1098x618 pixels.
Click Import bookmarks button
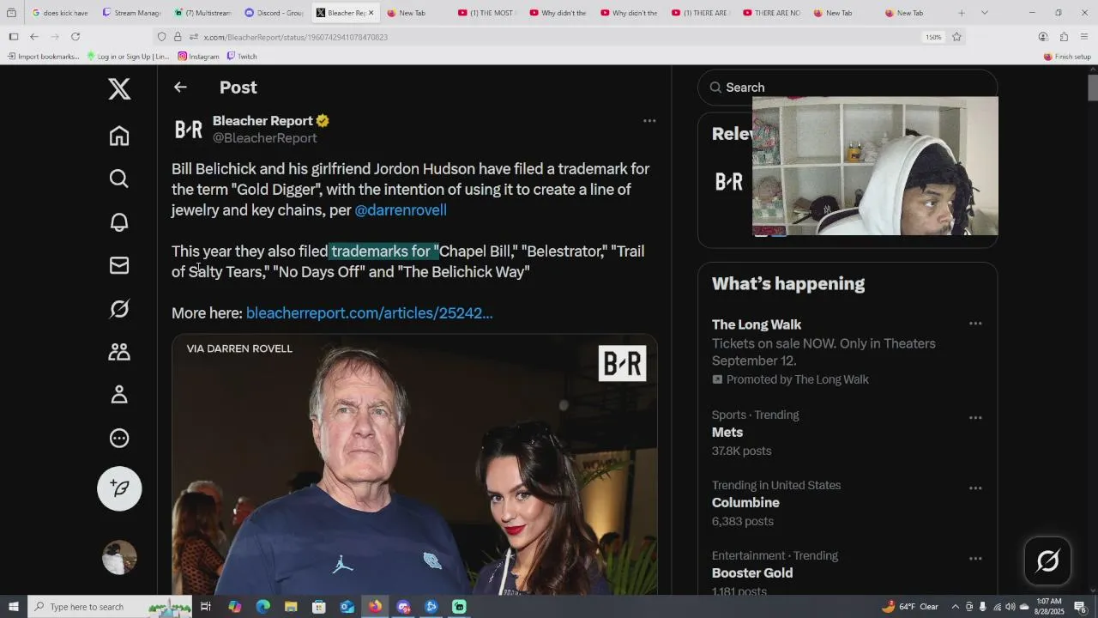click(x=43, y=56)
